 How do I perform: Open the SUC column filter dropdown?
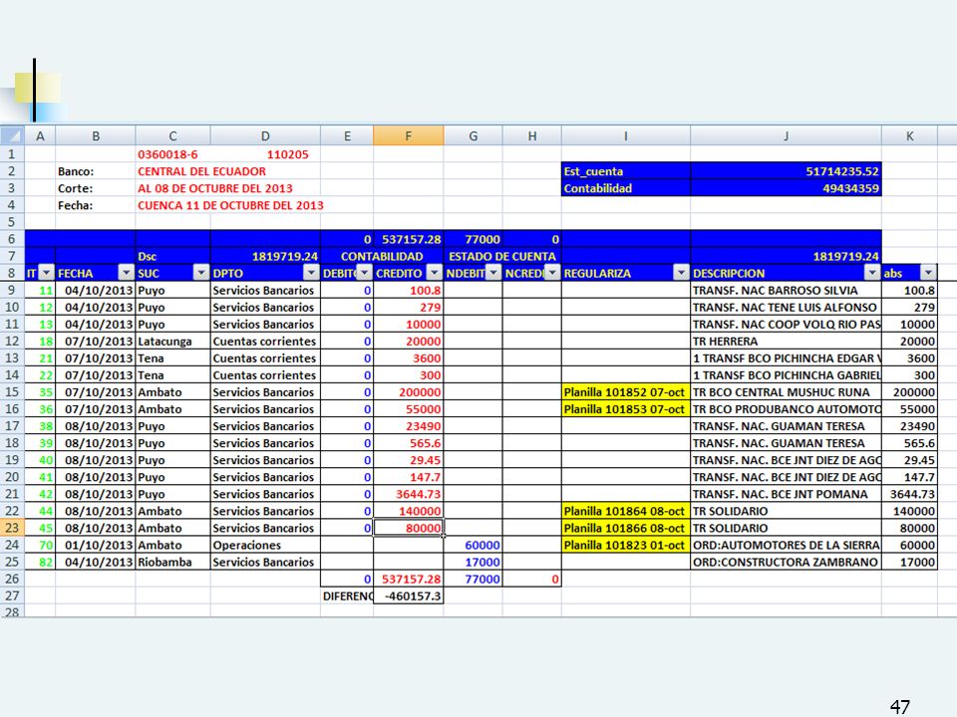[x=200, y=273]
